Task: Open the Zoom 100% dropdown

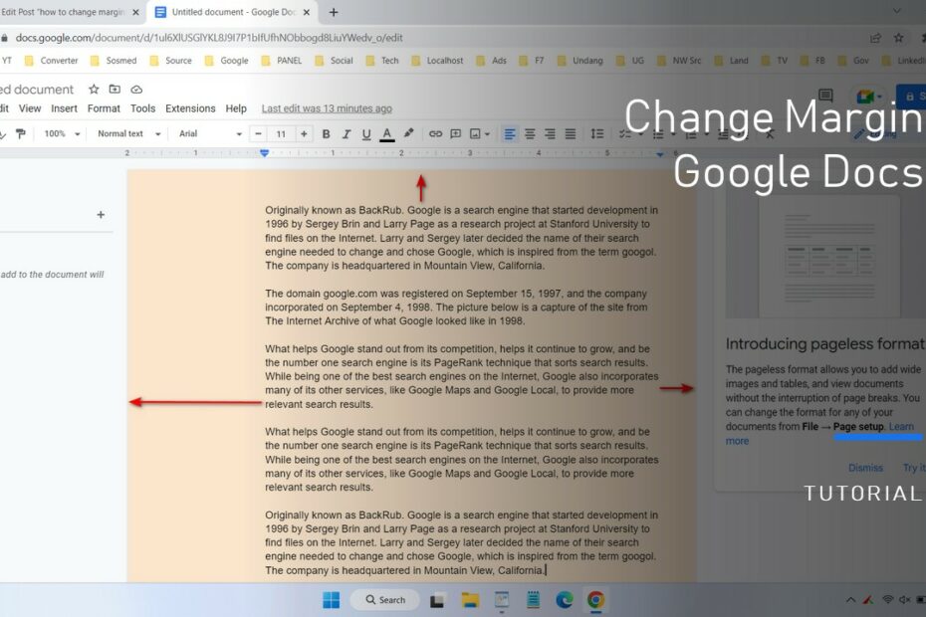Action: (62, 134)
